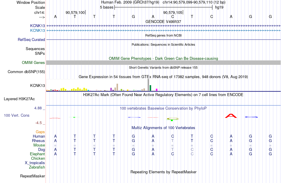Viewport: 281px width, 183px height.
Task: Click Gene Expression in 54 tissues title
Action: (x=163, y=77)
